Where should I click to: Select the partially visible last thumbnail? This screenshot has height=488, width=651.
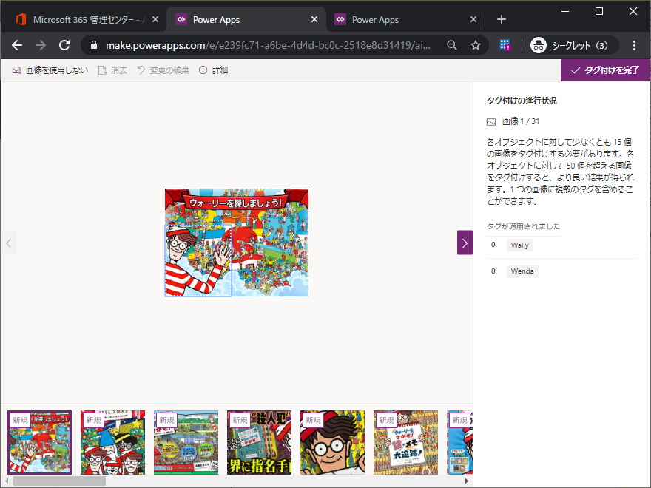460,442
